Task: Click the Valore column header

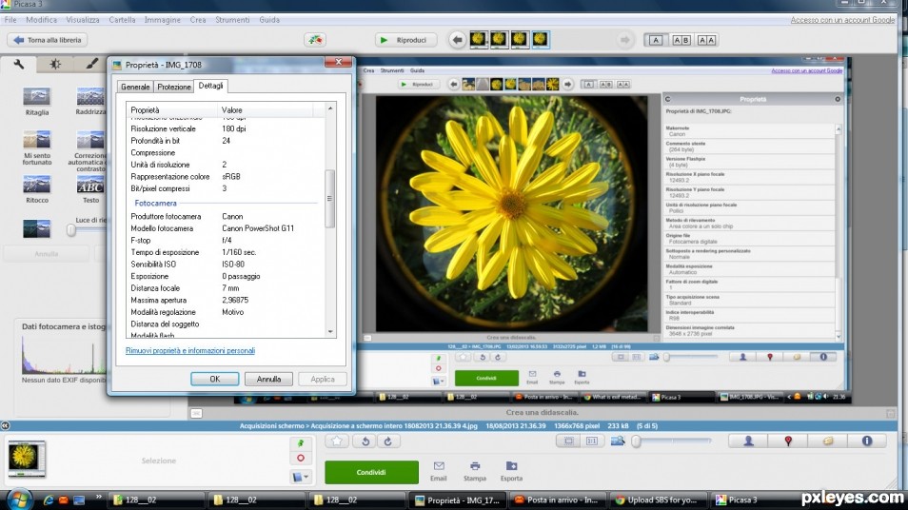Action: tap(266, 110)
